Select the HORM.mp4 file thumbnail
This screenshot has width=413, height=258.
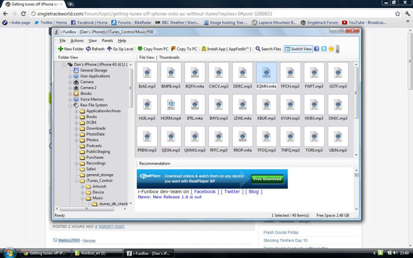pyautogui.click(x=171, y=105)
